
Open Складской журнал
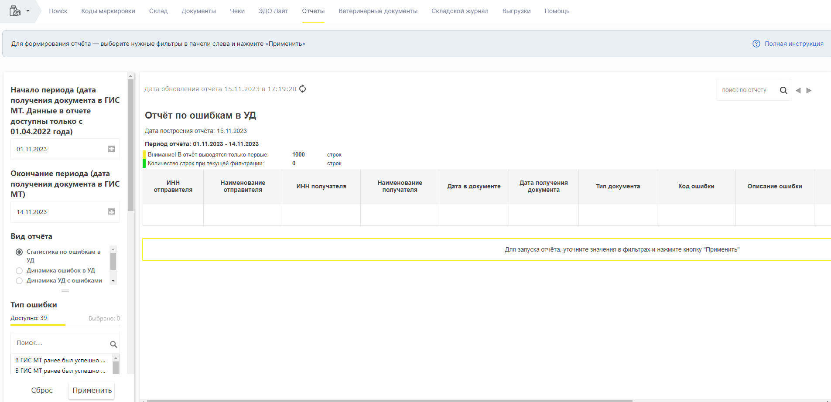click(x=460, y=11)
